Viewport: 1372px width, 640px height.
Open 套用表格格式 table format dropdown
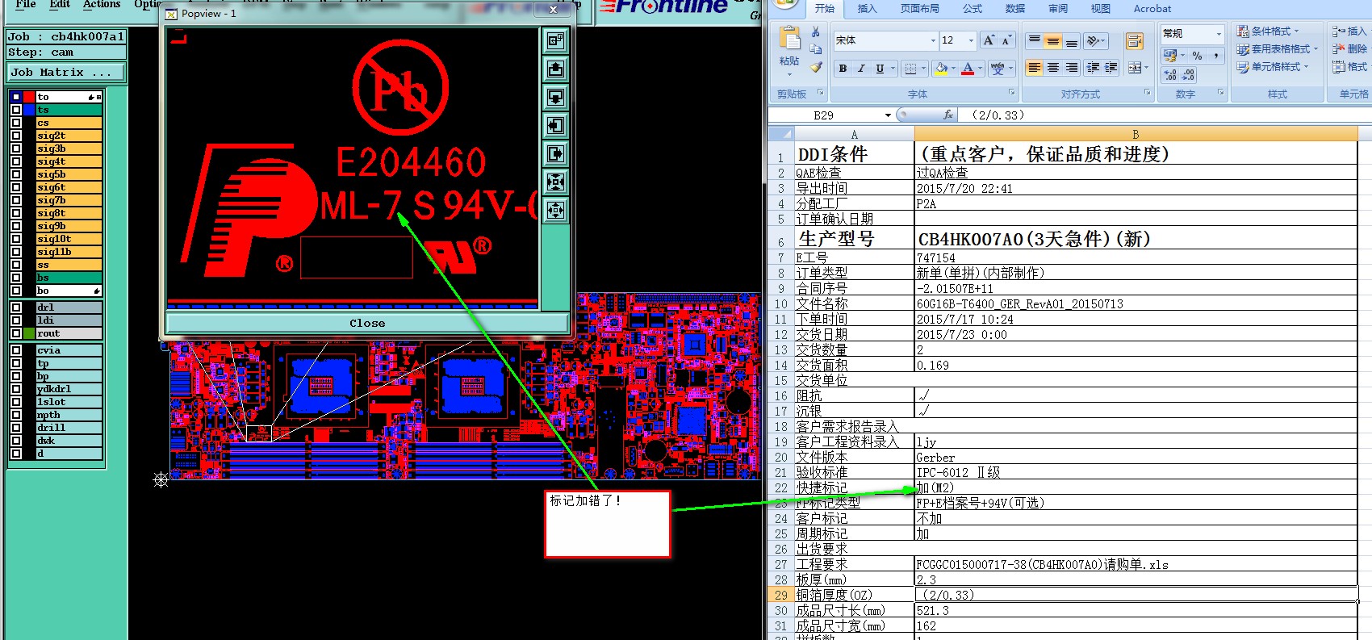(1277, 48)
